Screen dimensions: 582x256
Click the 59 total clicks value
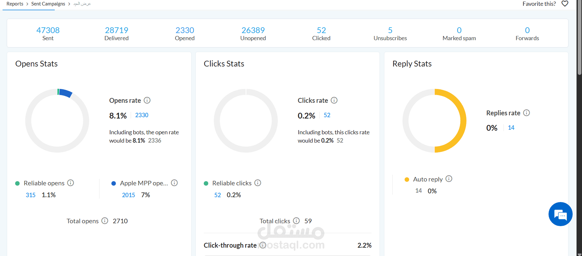pos(308,221)
